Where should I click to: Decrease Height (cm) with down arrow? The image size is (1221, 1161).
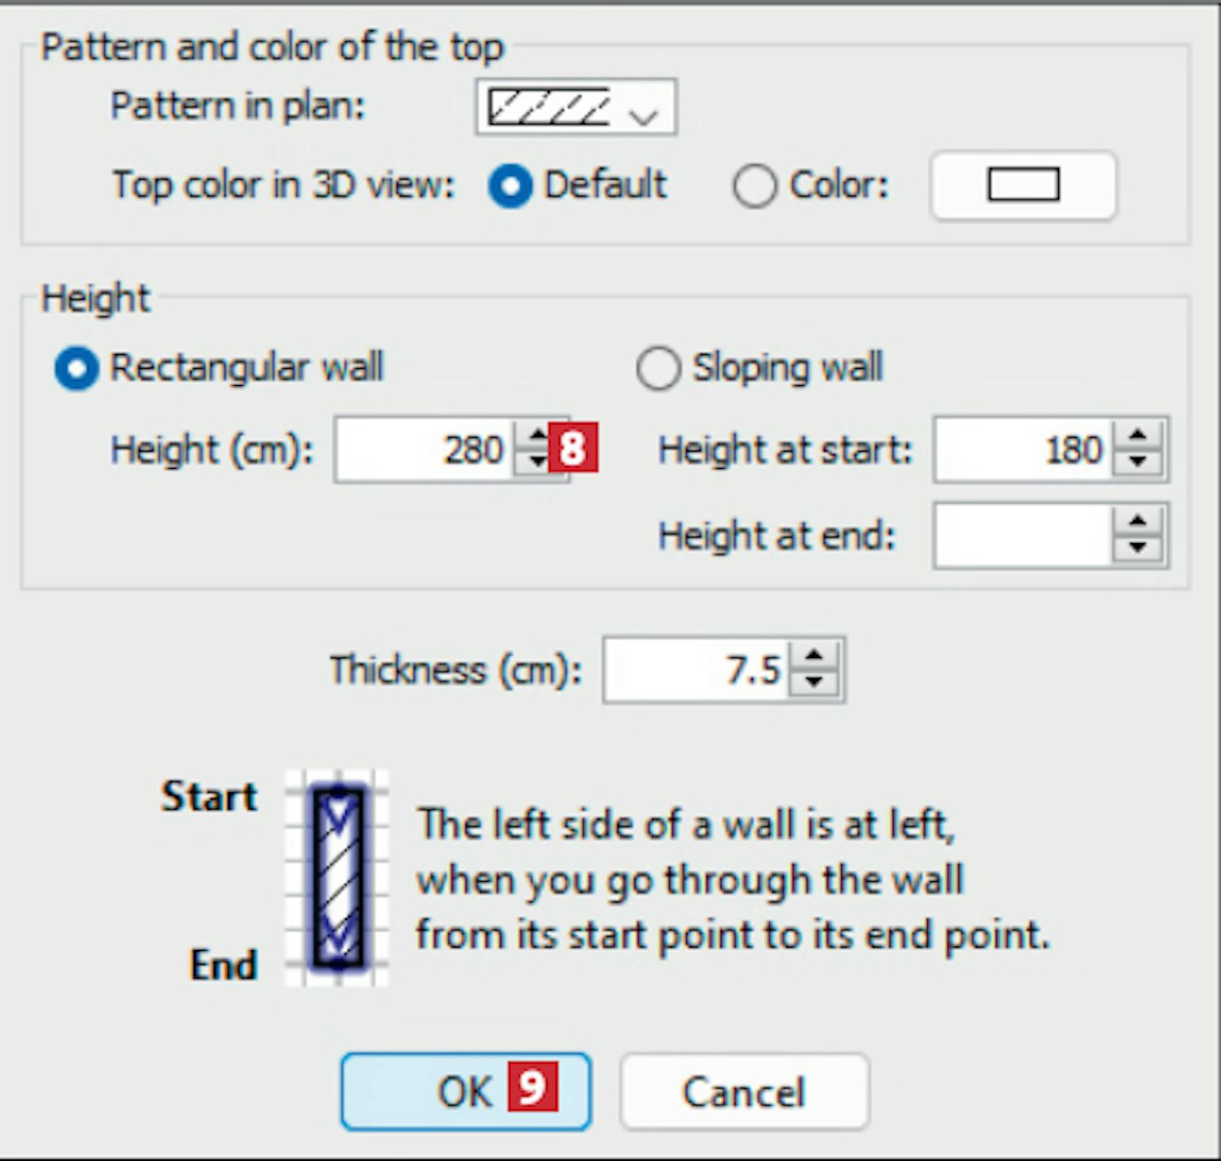pyautogui.click(x=536, y=463)
